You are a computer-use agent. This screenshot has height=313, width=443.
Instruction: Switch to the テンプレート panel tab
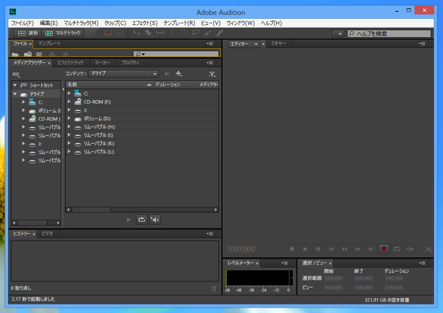point(49,44)
